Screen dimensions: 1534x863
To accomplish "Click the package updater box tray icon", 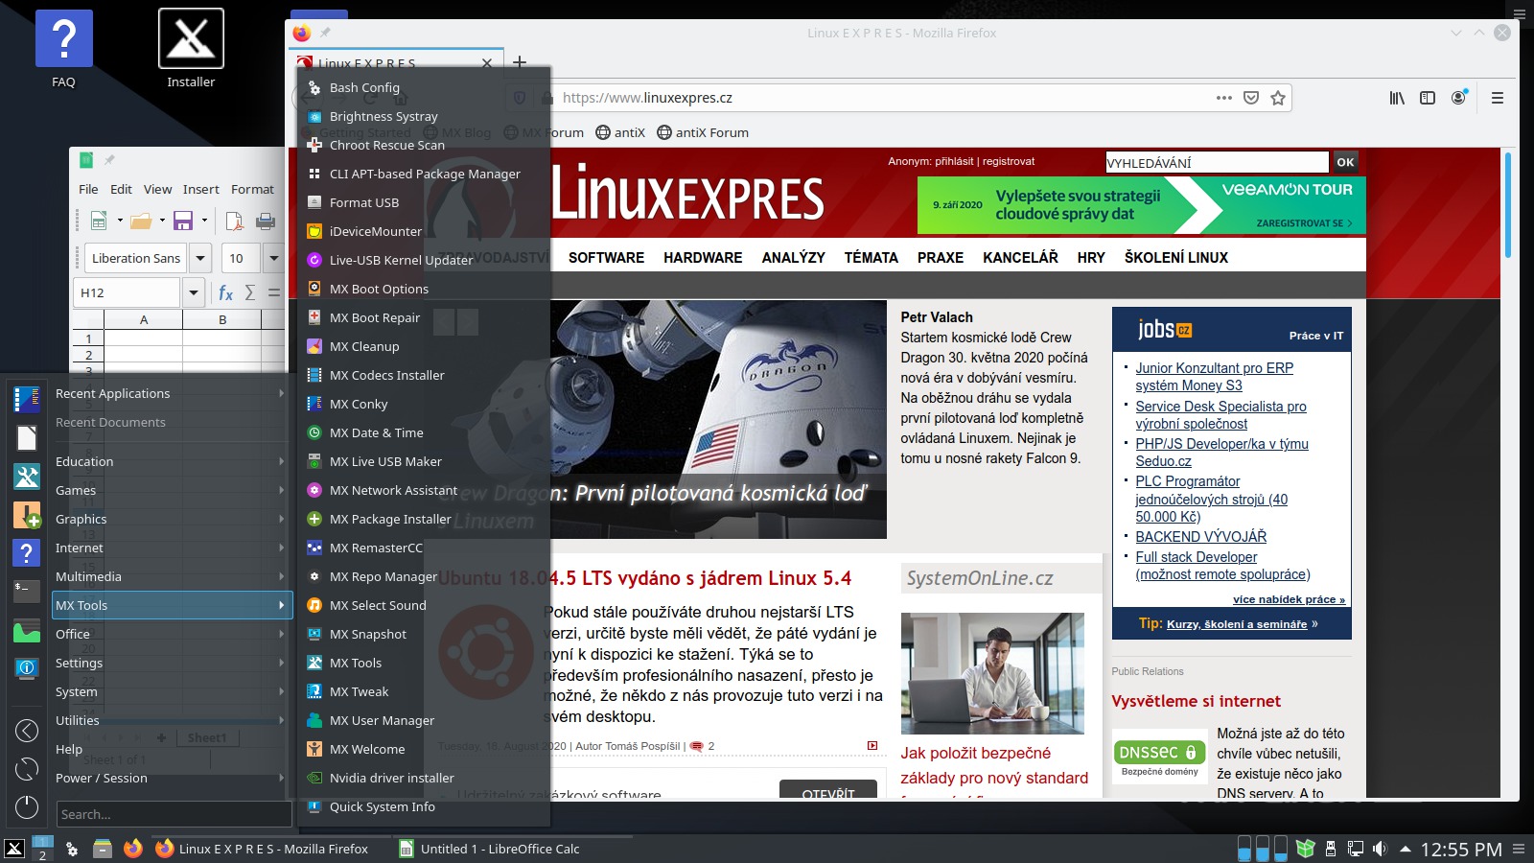I will (x=1305, y=849).
